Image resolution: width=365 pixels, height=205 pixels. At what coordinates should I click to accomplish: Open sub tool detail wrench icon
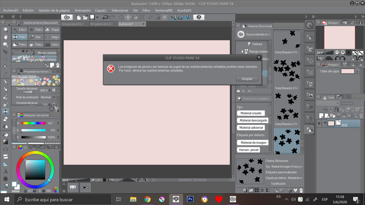[57, 108]
